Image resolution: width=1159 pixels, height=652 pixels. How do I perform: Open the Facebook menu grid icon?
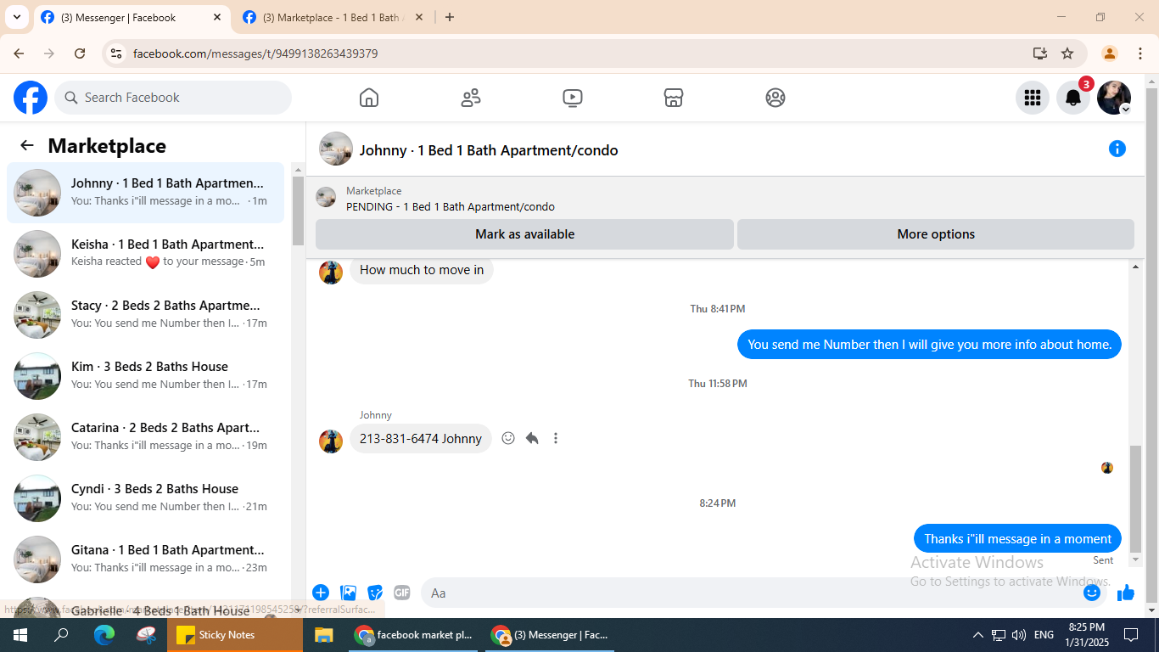tap(1033, 98)
